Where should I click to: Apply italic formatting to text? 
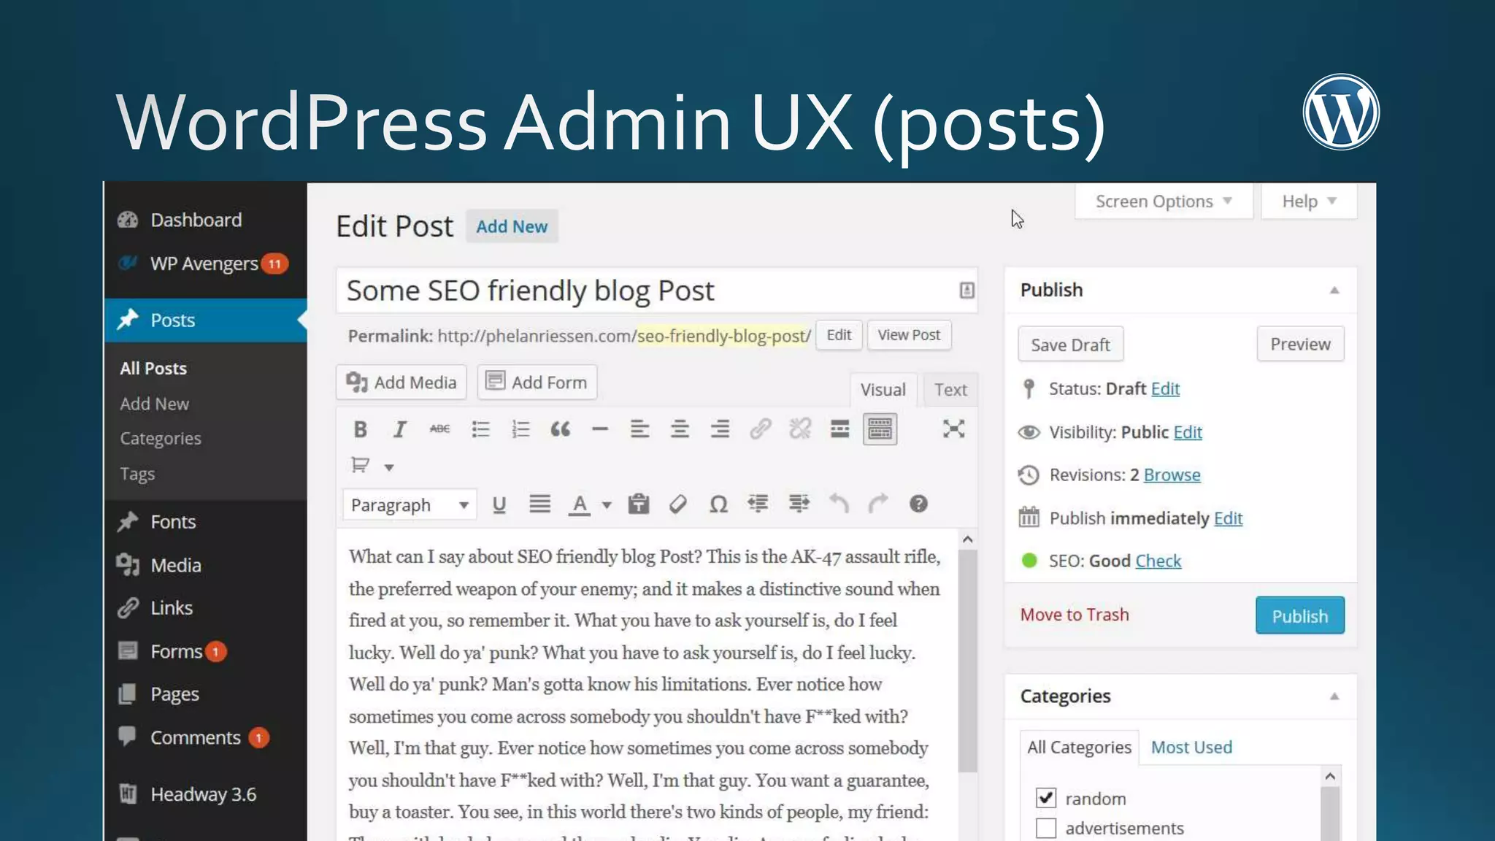pyautogui.click(x=399, y=429)
